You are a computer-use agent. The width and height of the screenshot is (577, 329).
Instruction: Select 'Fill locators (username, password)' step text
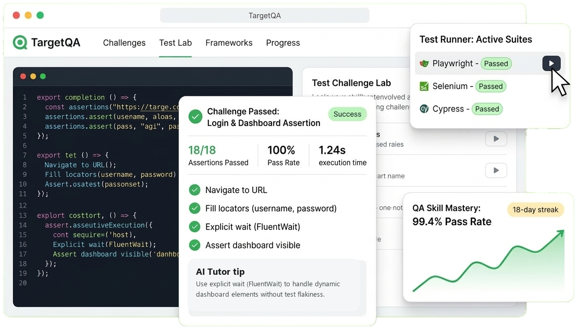click(271, 208)
